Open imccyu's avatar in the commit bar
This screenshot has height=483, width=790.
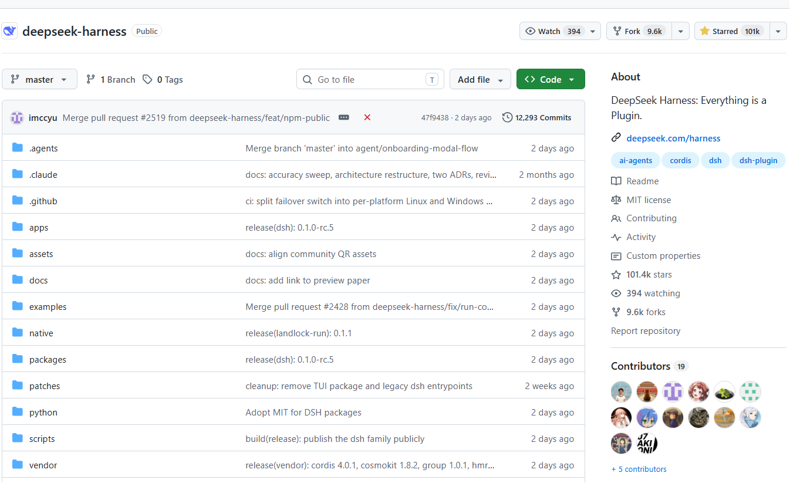click(x=17, y=117)
